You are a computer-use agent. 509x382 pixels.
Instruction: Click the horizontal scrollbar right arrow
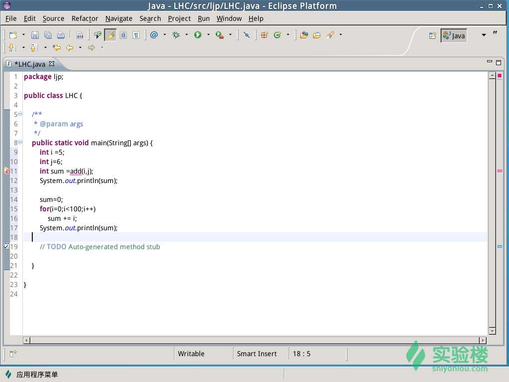[x=483, y=340]
